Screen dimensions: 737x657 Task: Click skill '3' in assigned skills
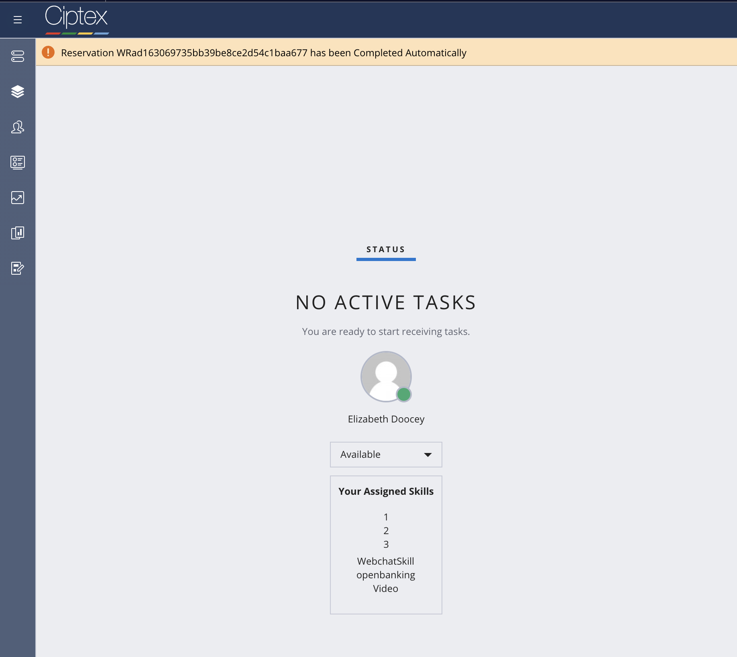click(x=386, y=545)
